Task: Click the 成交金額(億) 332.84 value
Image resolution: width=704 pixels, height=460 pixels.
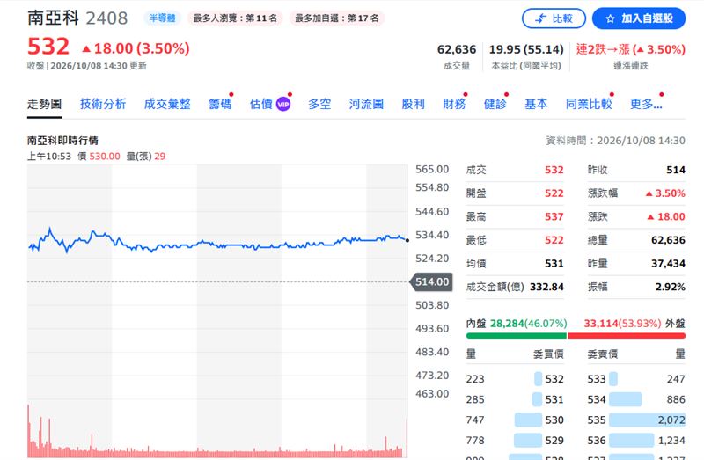Action: [x=546, y=287]
